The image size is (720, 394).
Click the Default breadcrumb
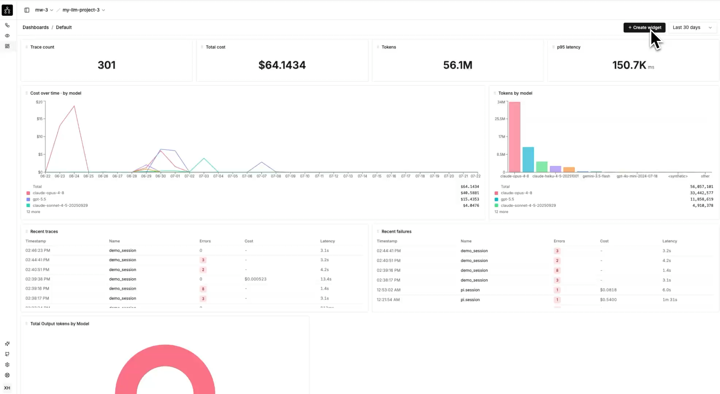(64, 27)
